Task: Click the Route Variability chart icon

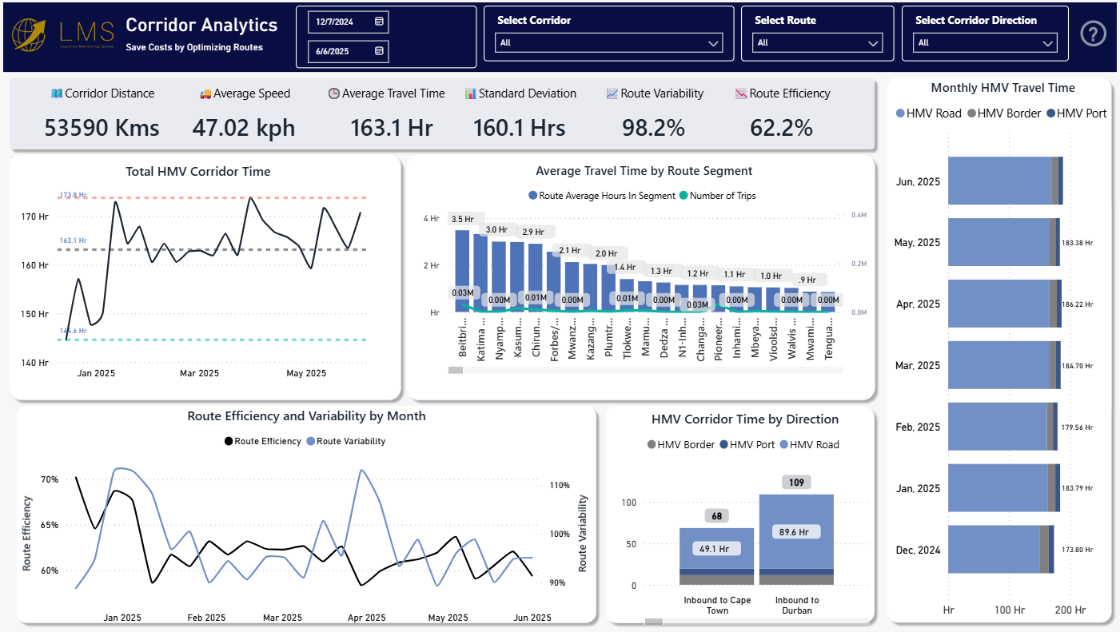Action: pyautogui.click(x=612, y=93)
